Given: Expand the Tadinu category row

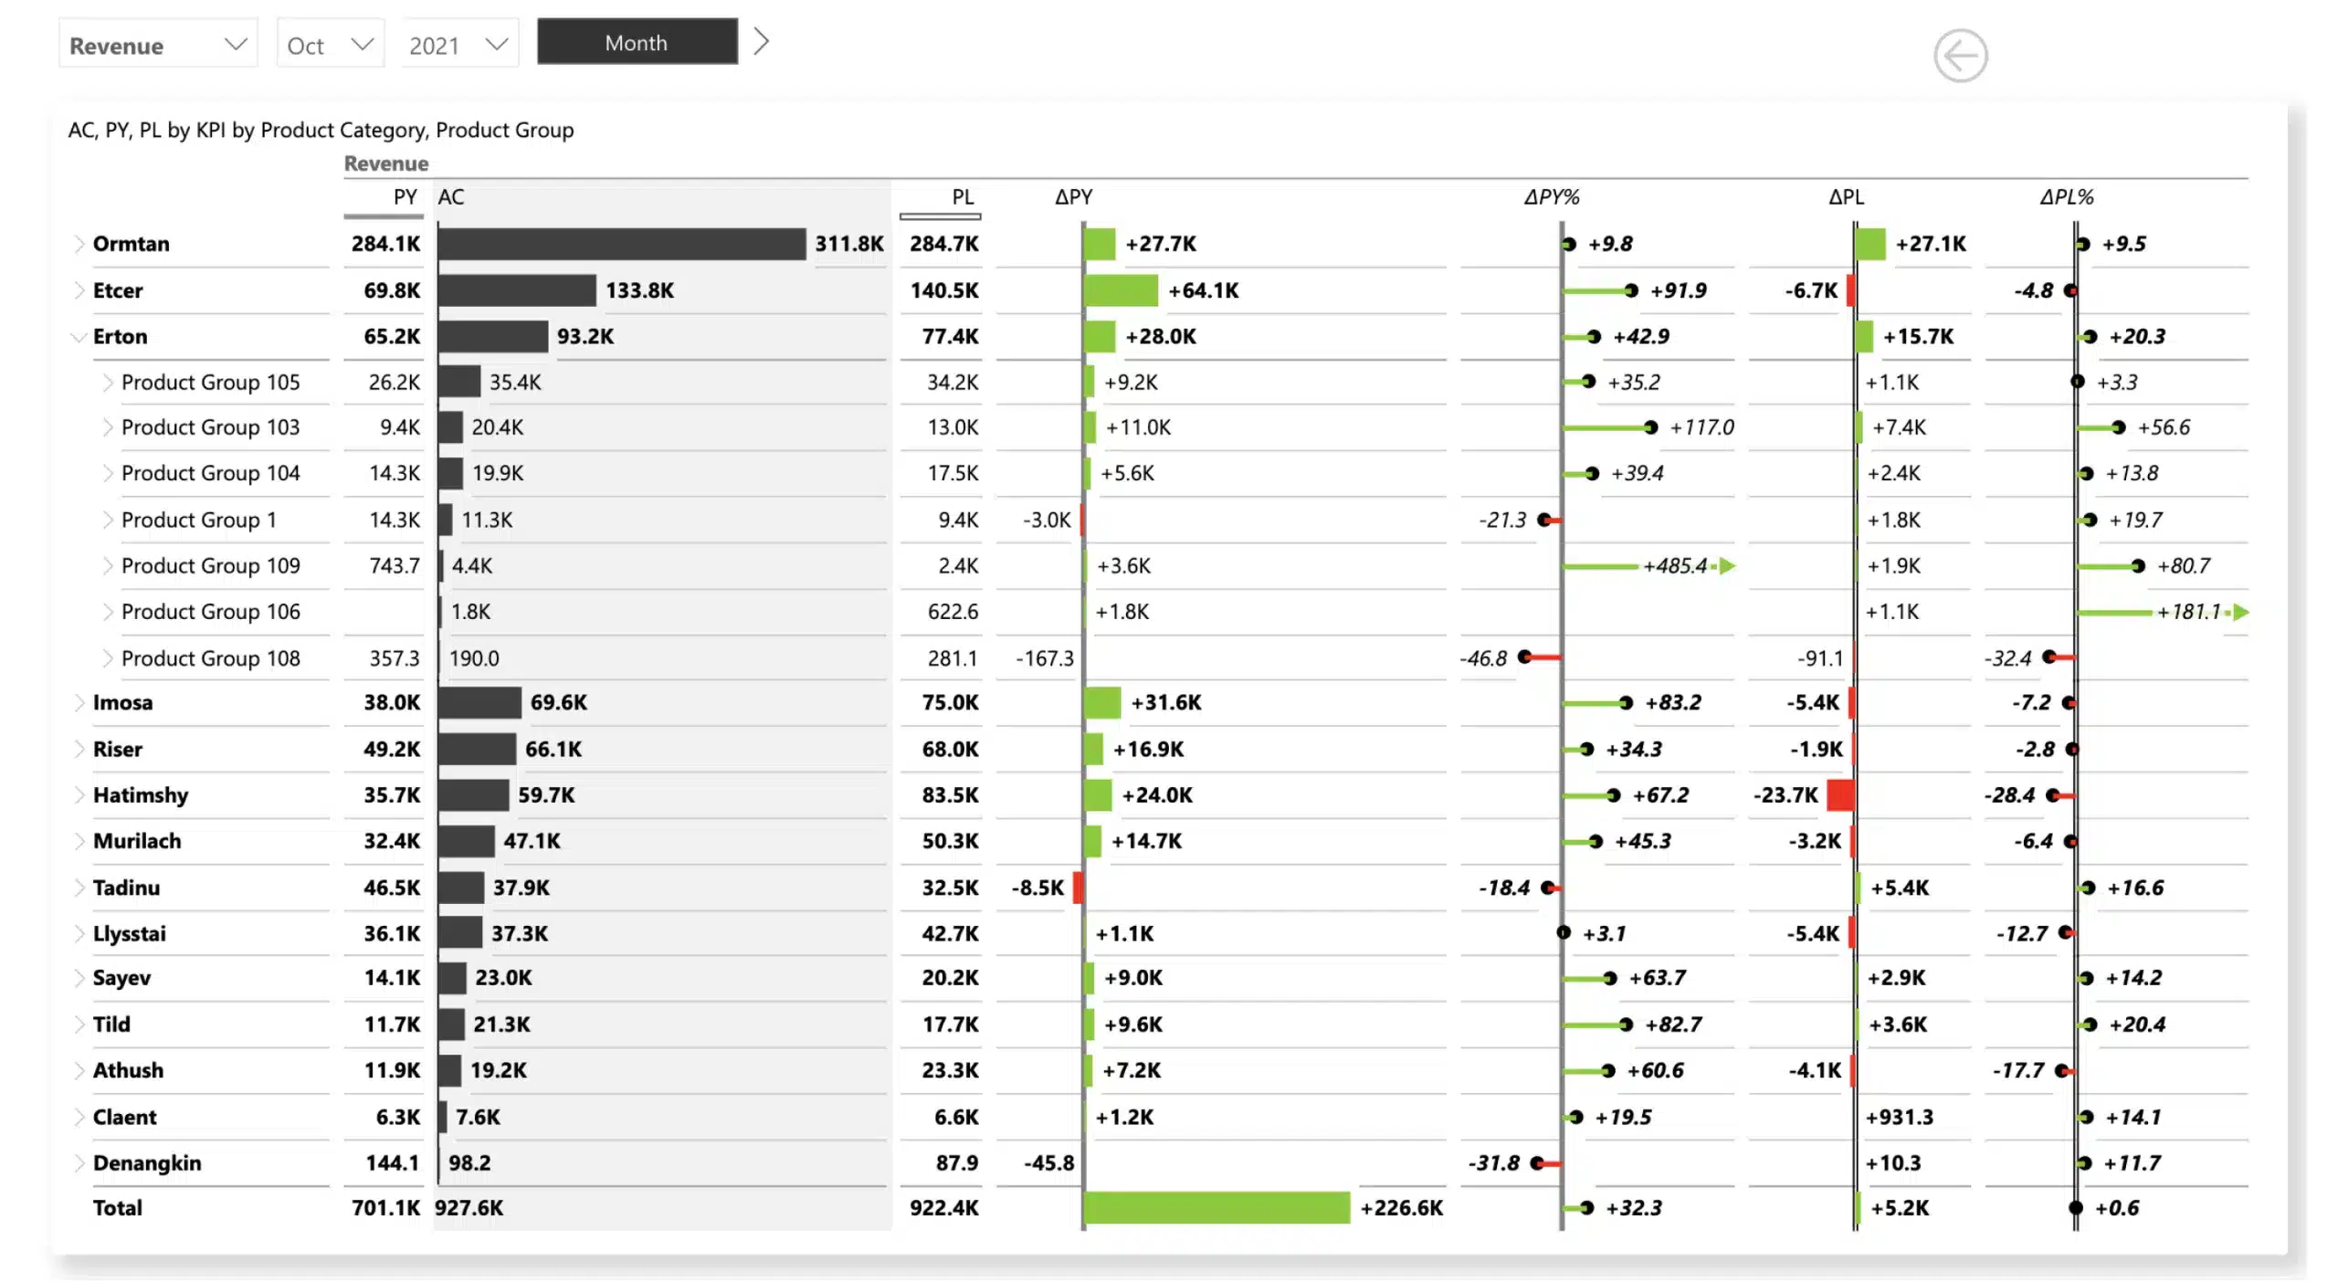Looking at the screenshot, I should tap(78, 887).
